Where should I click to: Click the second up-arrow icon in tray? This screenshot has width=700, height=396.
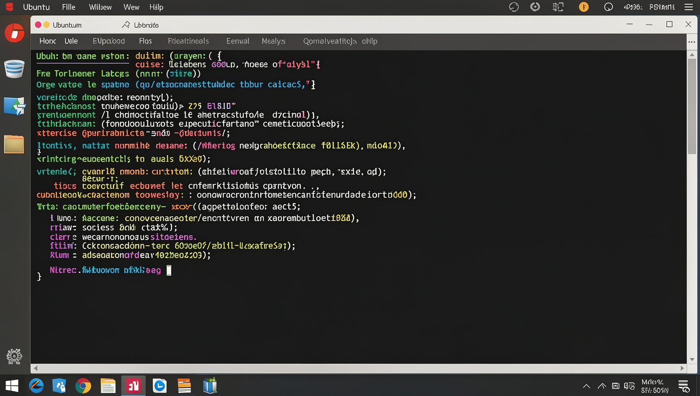(x=602, y=386)
